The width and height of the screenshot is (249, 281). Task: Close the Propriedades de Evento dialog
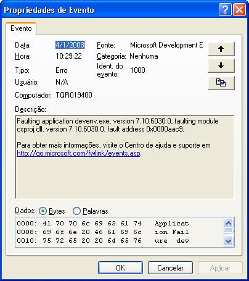239,10
